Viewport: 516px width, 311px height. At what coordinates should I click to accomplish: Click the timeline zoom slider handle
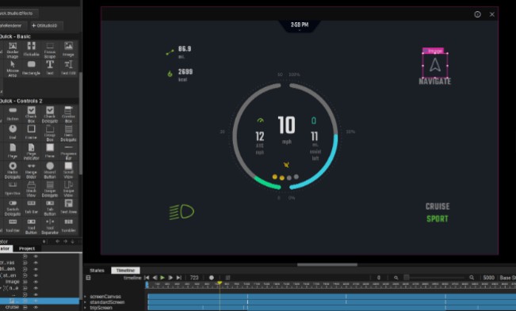coord(407,278)
